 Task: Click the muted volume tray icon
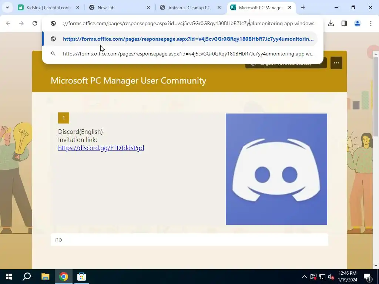coord(331,277)
